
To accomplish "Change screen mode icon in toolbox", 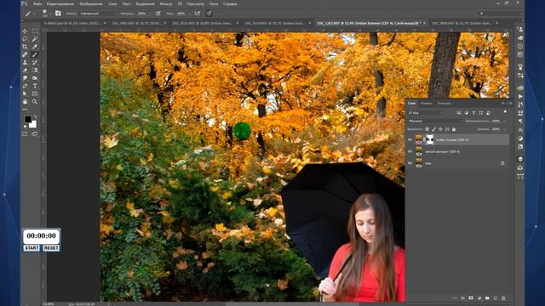I will click(35, 133).
